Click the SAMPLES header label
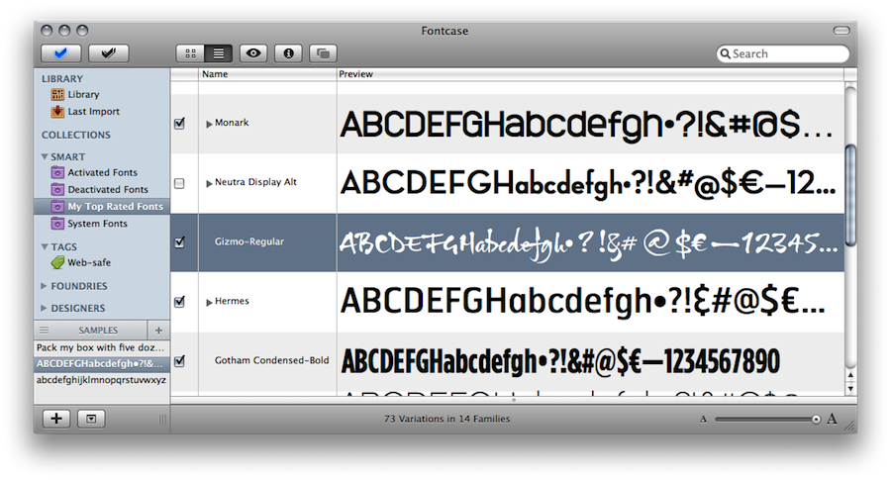The height and width of the screenshot is (480, 891). click(98, 330)
